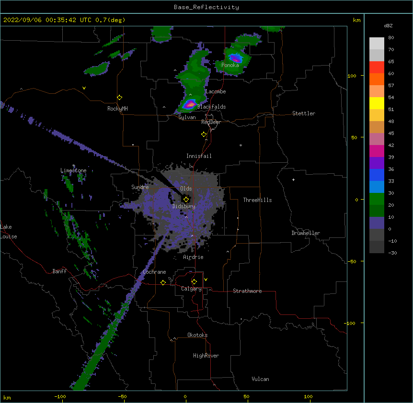Screen dimensions: 413x403
Task: Select the Stettler label
Action: [x=304, y=113]
